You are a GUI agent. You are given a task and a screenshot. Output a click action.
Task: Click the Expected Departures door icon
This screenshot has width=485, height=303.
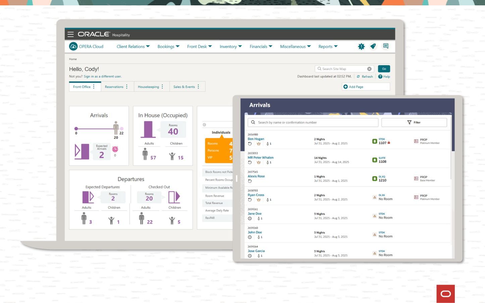tap(88, 197)
